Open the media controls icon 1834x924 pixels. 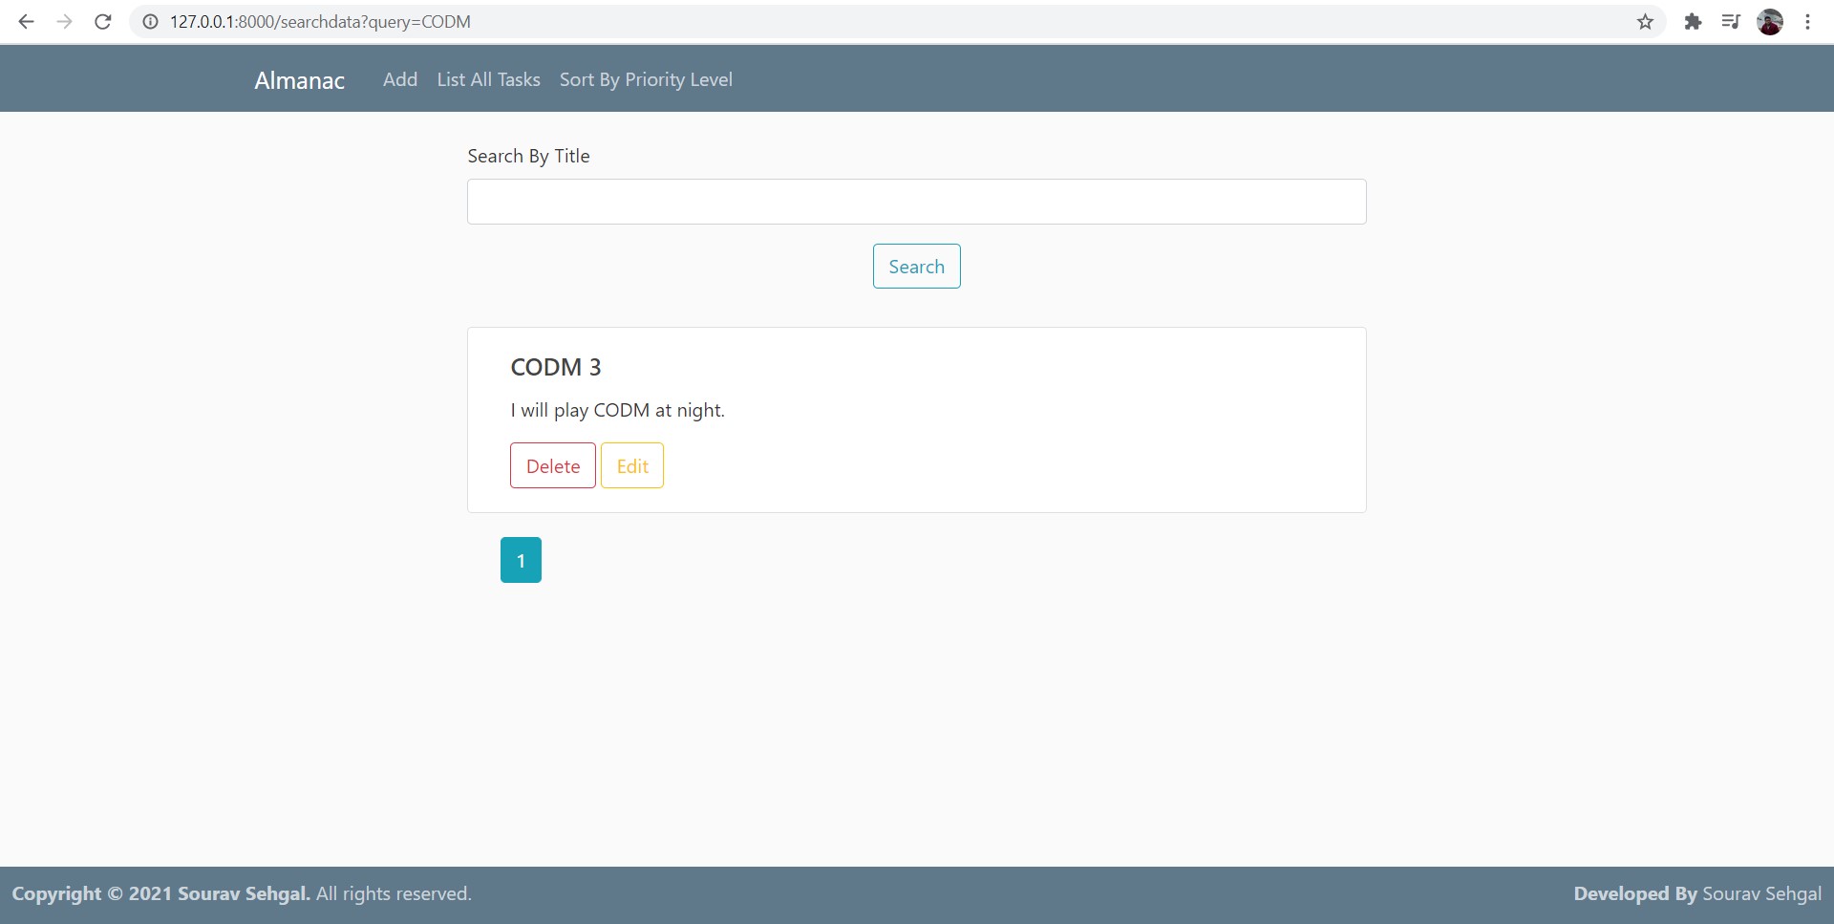click(1732, 21)
